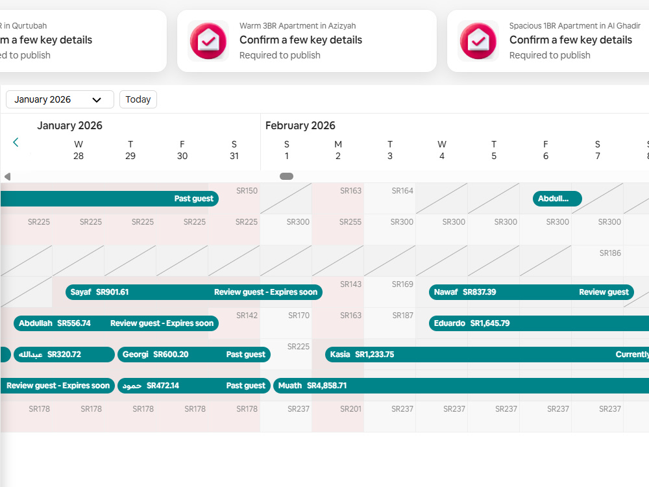Screen dimensions: 649x487
Task: Open Muath SR4,858.71 reservation
Action: [461, 386]
